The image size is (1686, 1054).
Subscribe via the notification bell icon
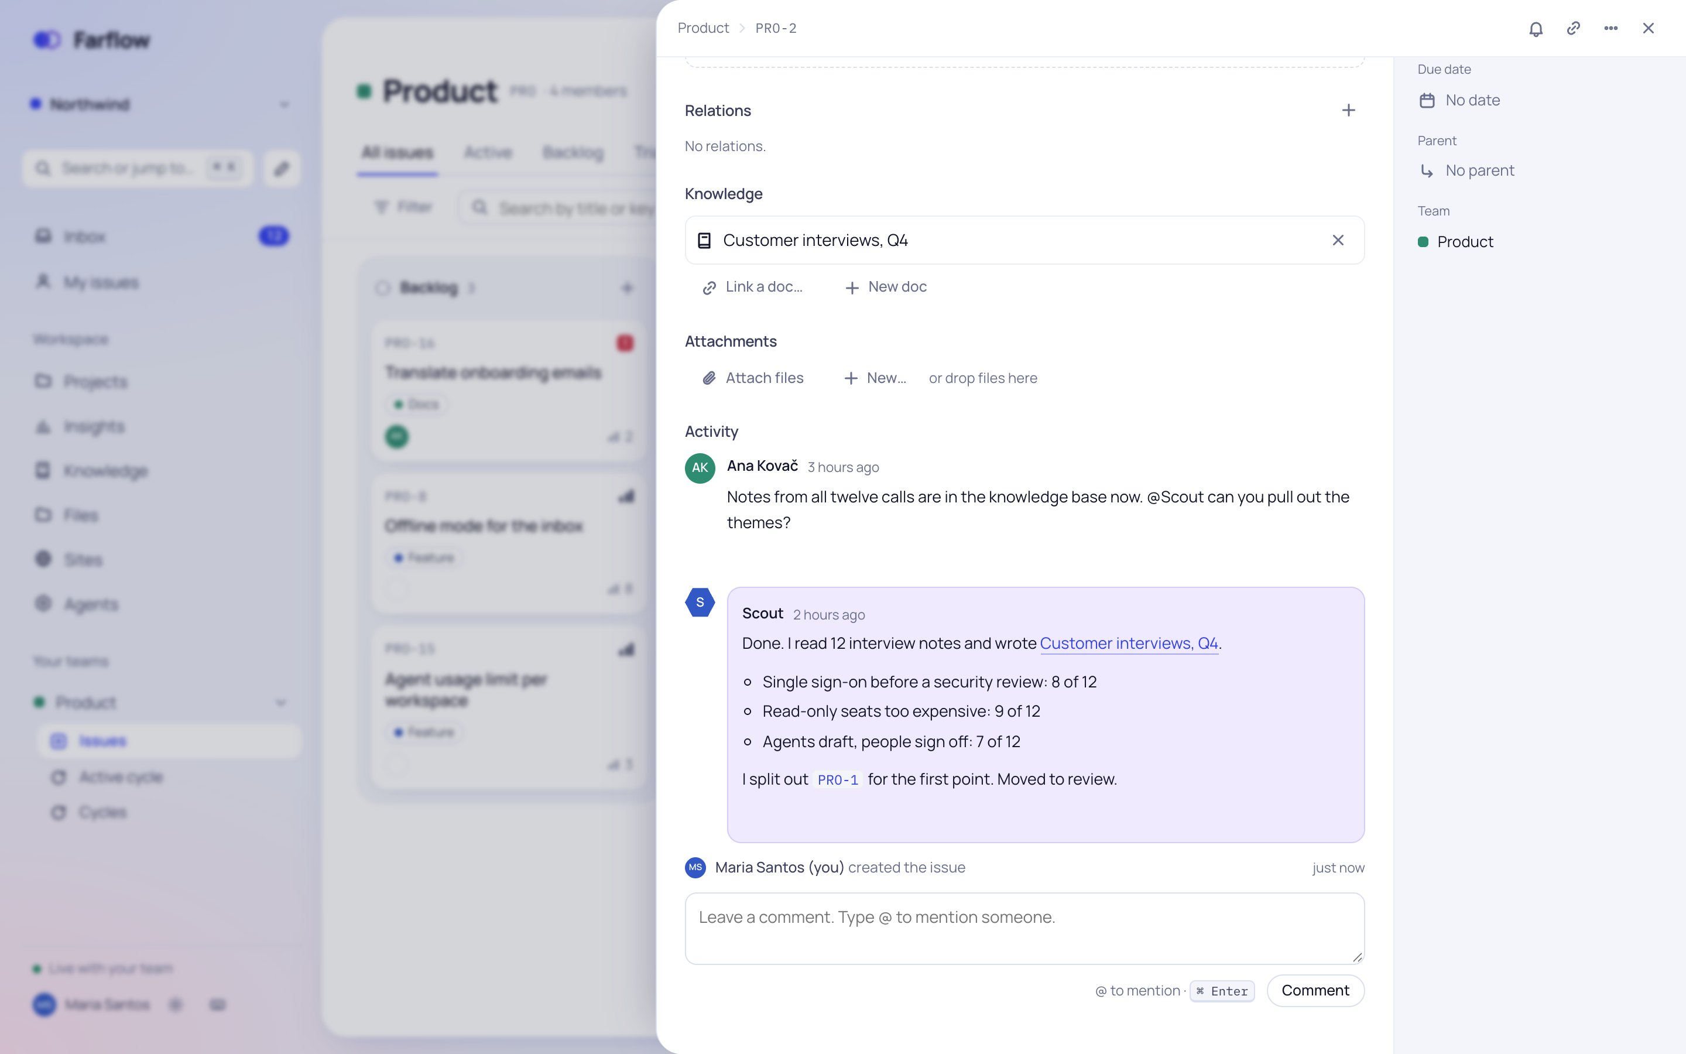point(1536,29)
